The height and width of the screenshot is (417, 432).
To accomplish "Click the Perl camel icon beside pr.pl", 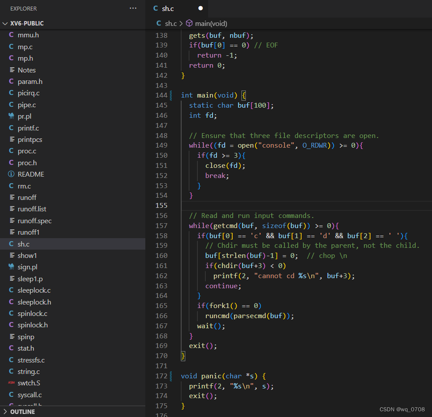I will coord(11,116).
